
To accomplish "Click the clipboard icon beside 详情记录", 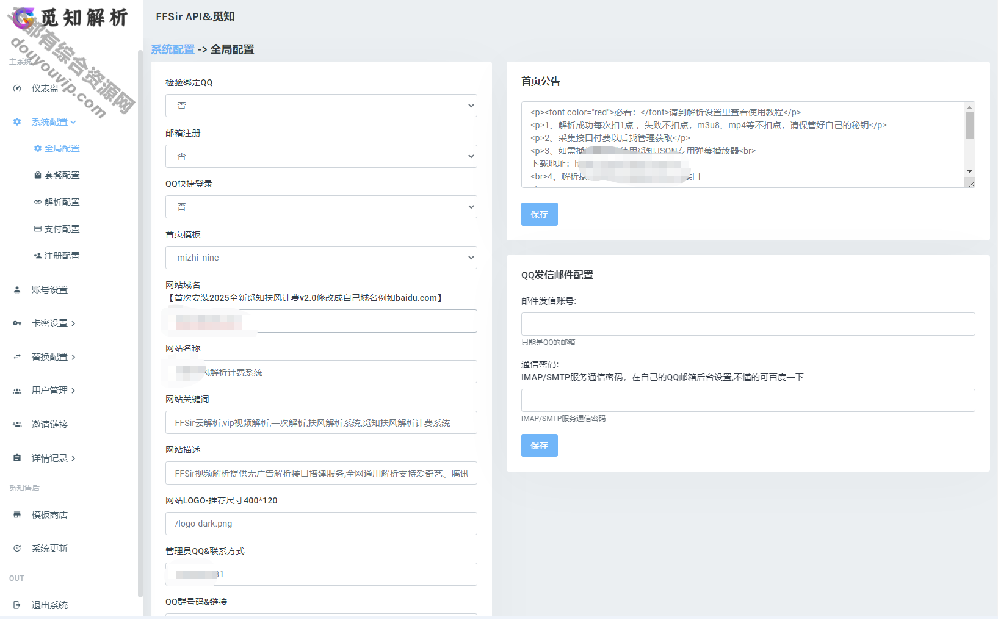I will pos(17,458).
